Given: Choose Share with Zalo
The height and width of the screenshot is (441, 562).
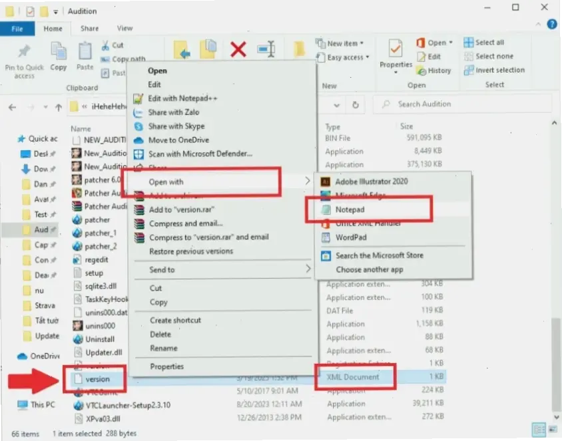Looking at the screenshot, I should [174, 112].
